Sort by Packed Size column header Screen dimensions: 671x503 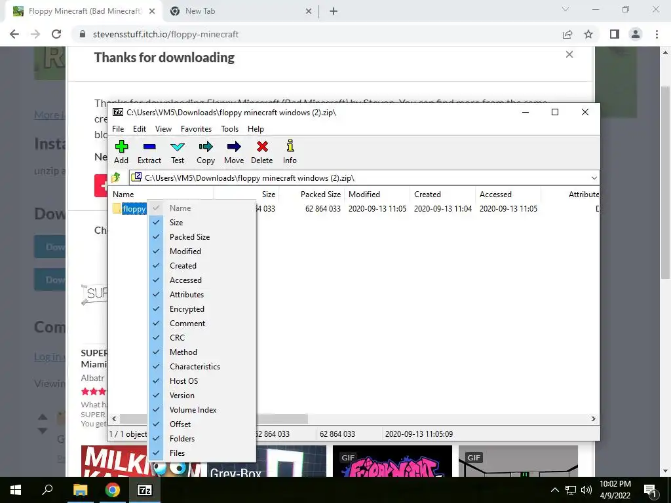pyautogui.click(x=311, y=194)
